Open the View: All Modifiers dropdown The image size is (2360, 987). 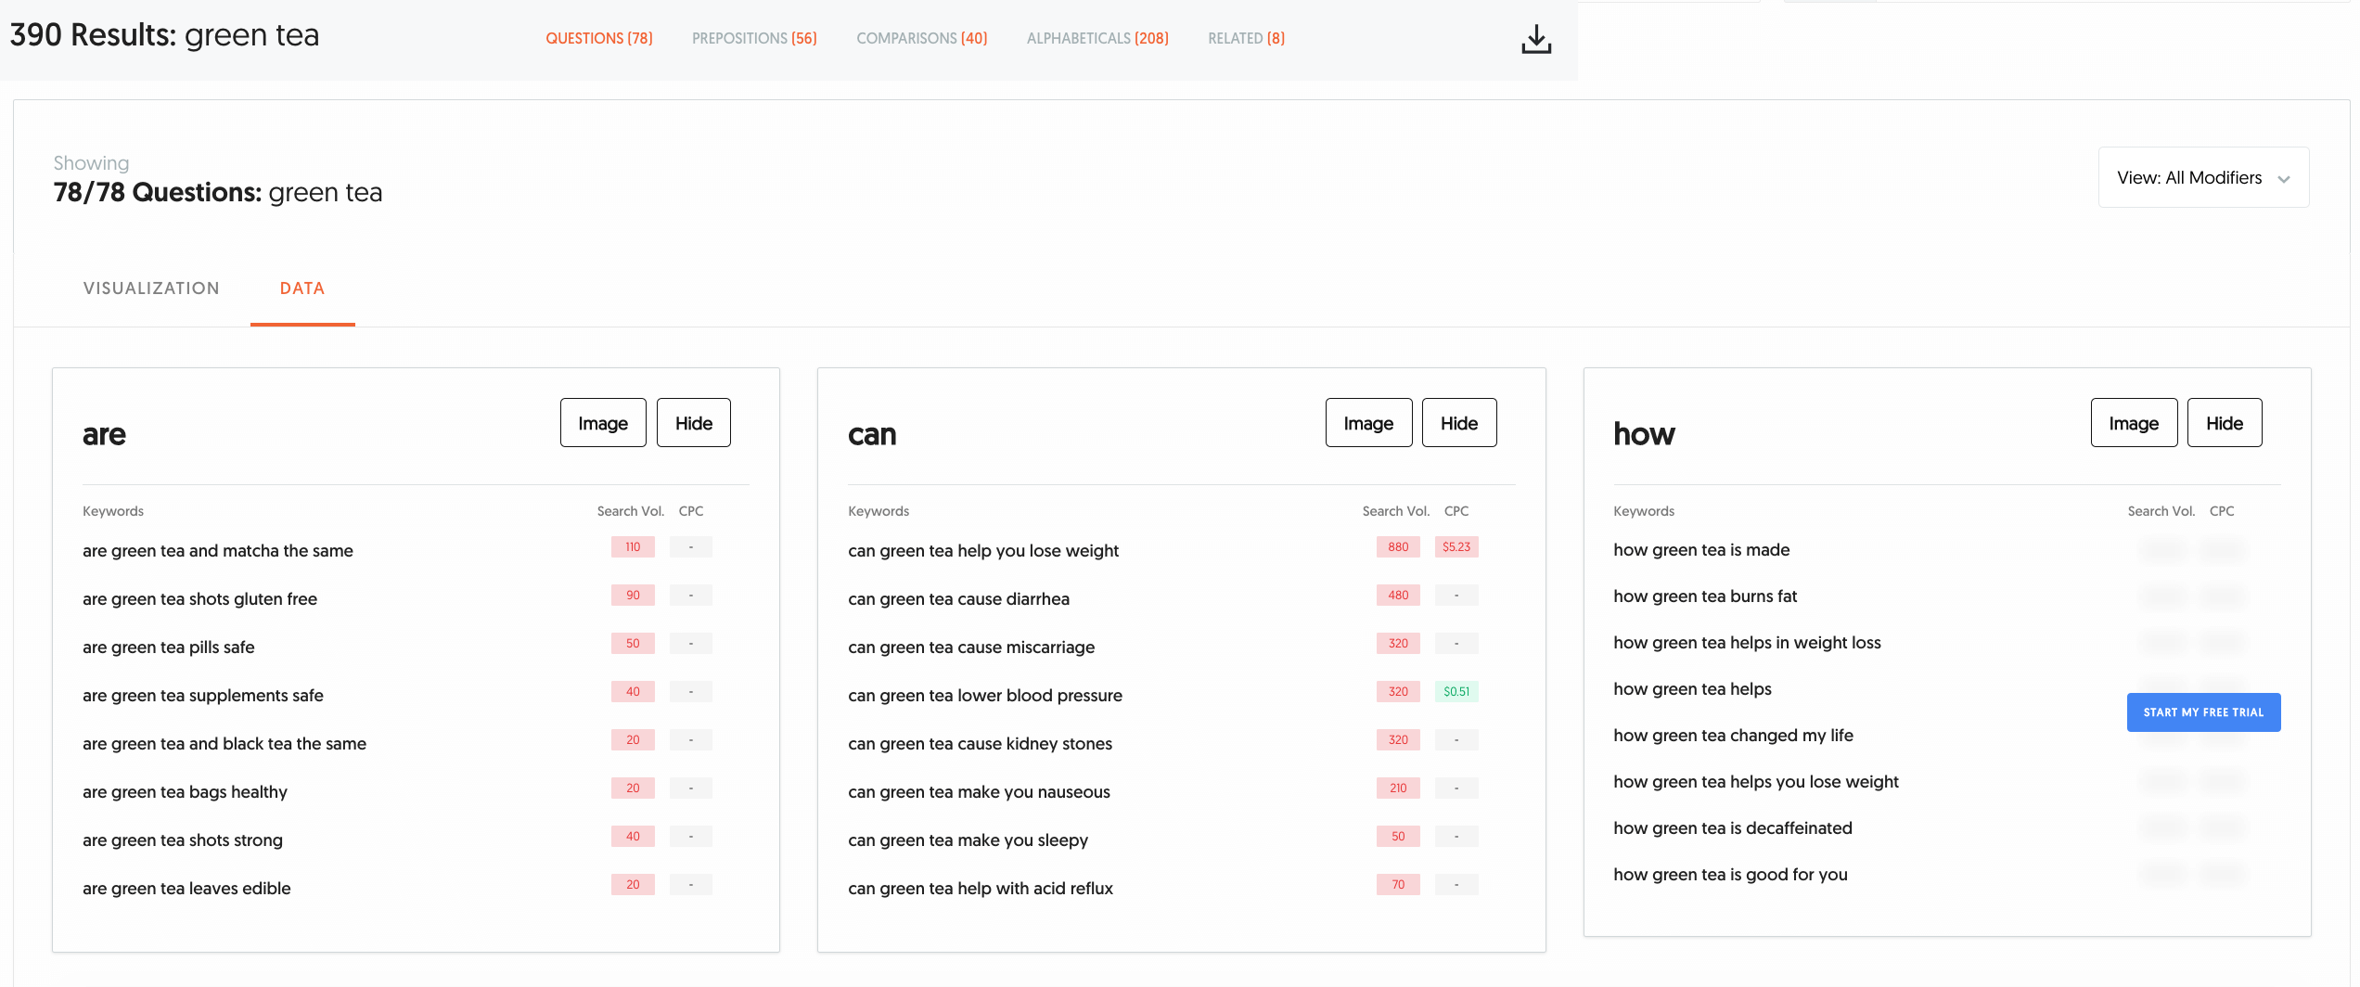point(2203,177)
